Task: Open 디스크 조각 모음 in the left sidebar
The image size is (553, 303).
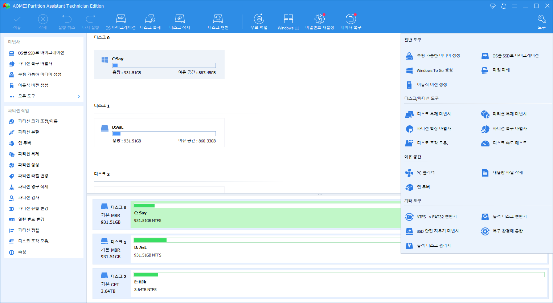Action: [29, 241]
